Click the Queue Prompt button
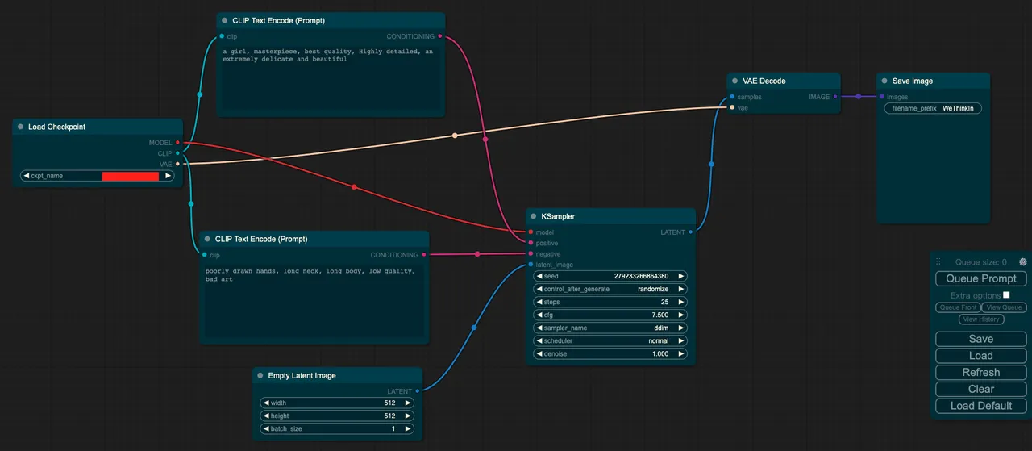 [x=980, y=278]
